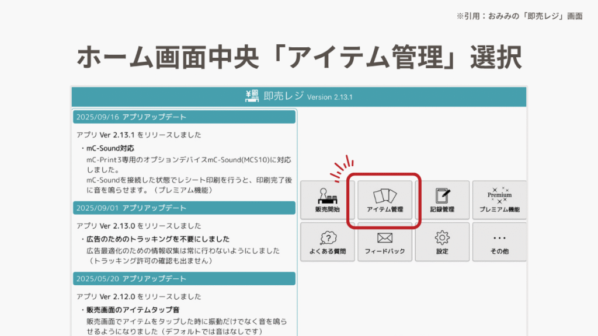Click the slide heading ホーム画面中央「アイテム管理」選択
The width and height of the screenshot is (598, 336).
(x=299, y=57)
